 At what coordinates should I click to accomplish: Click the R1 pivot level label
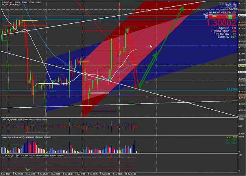147,27
